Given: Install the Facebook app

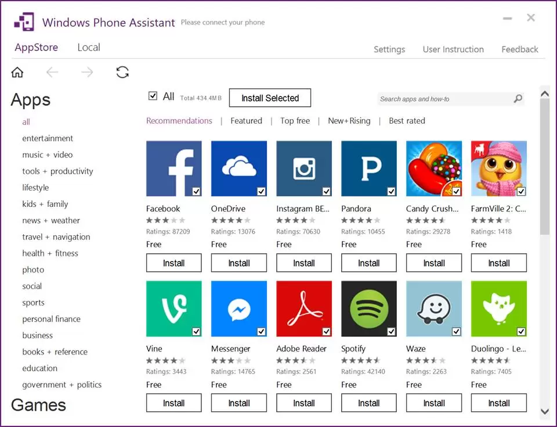Looking at the screenshot, I should 173,263.
